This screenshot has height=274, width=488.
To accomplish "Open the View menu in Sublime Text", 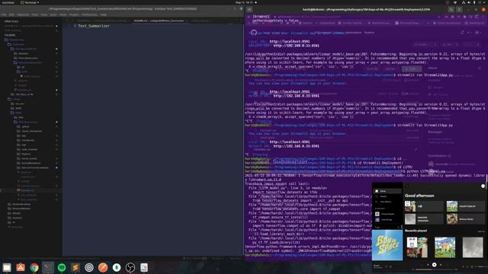I will tap(44, 14).
